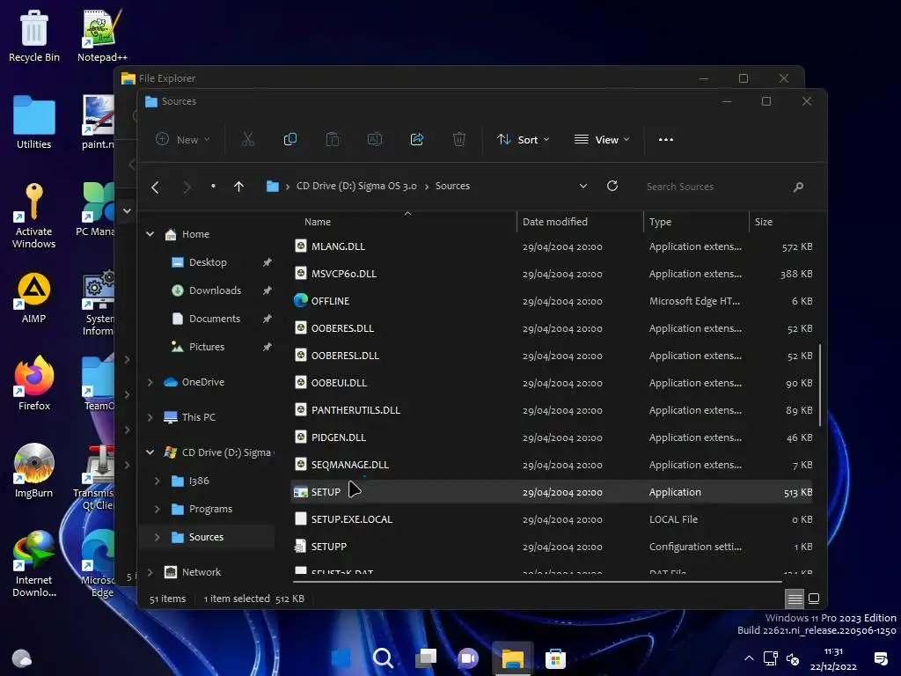Click the Rename icon in toolbar
Image resolution: width=901 pixels, height=676 pixels.
[375, 139]
